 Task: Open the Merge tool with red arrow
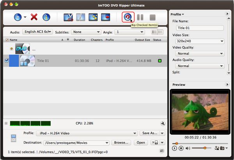click(x=106, y=17)
